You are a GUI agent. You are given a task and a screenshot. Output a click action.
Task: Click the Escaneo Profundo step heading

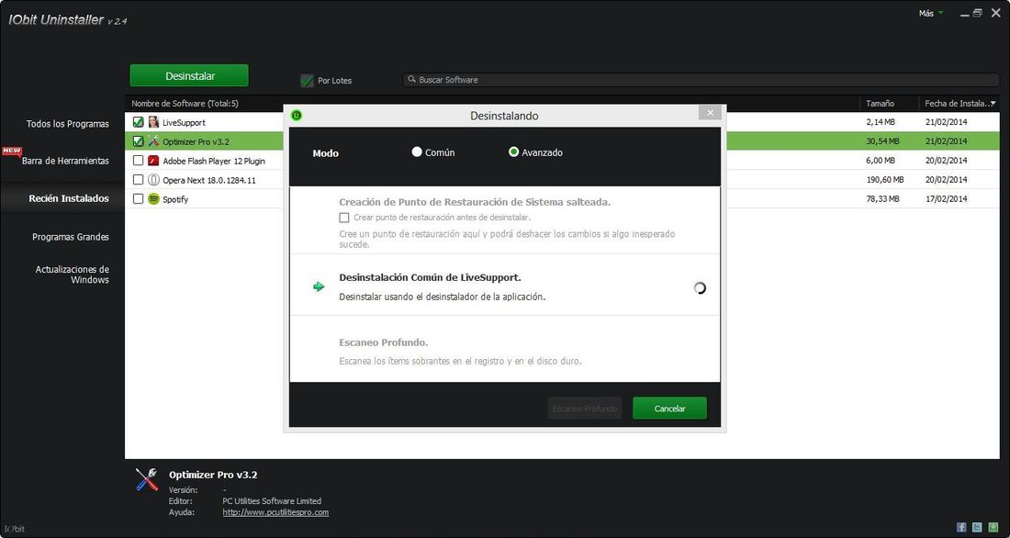coord(383,342)
